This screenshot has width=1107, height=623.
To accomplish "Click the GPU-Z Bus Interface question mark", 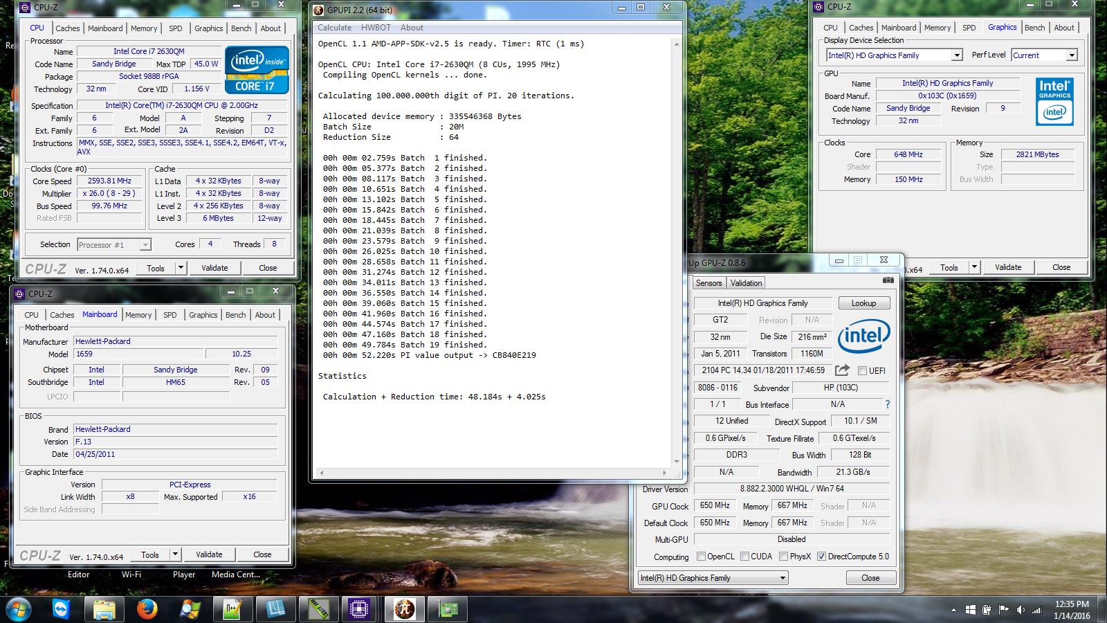I will 888,404.
